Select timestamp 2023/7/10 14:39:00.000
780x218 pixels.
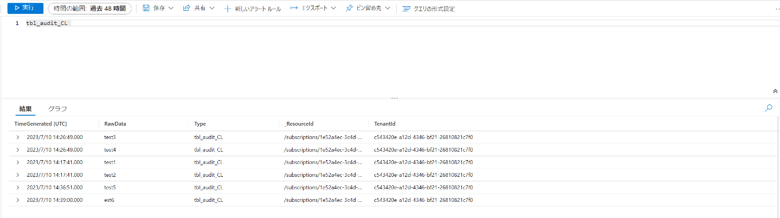[x=55, y=200]
